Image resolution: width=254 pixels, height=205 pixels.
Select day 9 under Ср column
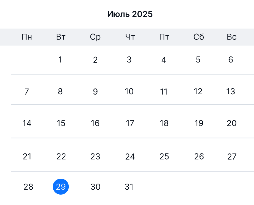point(95,92)
